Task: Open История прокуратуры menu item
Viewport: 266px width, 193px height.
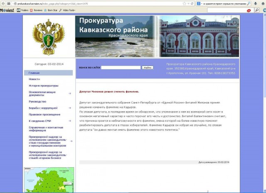Action: [43, 86]
